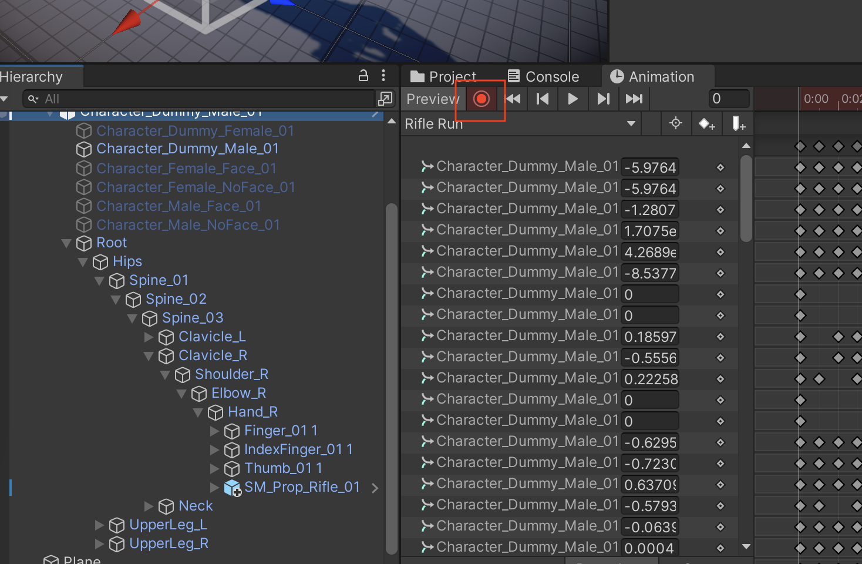The image size is (862, 564).
Task: Click the open-search-in-new-window icon
Action: click(x=386, y=99)
